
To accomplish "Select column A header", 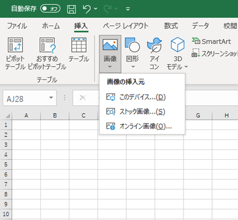I will [26, 115].
